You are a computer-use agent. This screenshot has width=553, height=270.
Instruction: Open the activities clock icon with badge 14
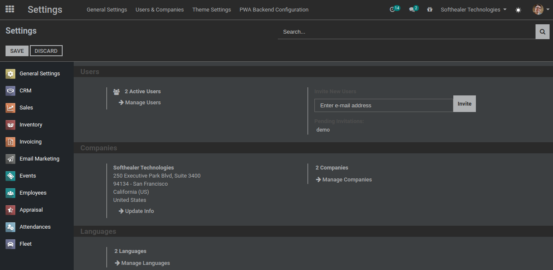pyautogui.click(x=395, y=9)
